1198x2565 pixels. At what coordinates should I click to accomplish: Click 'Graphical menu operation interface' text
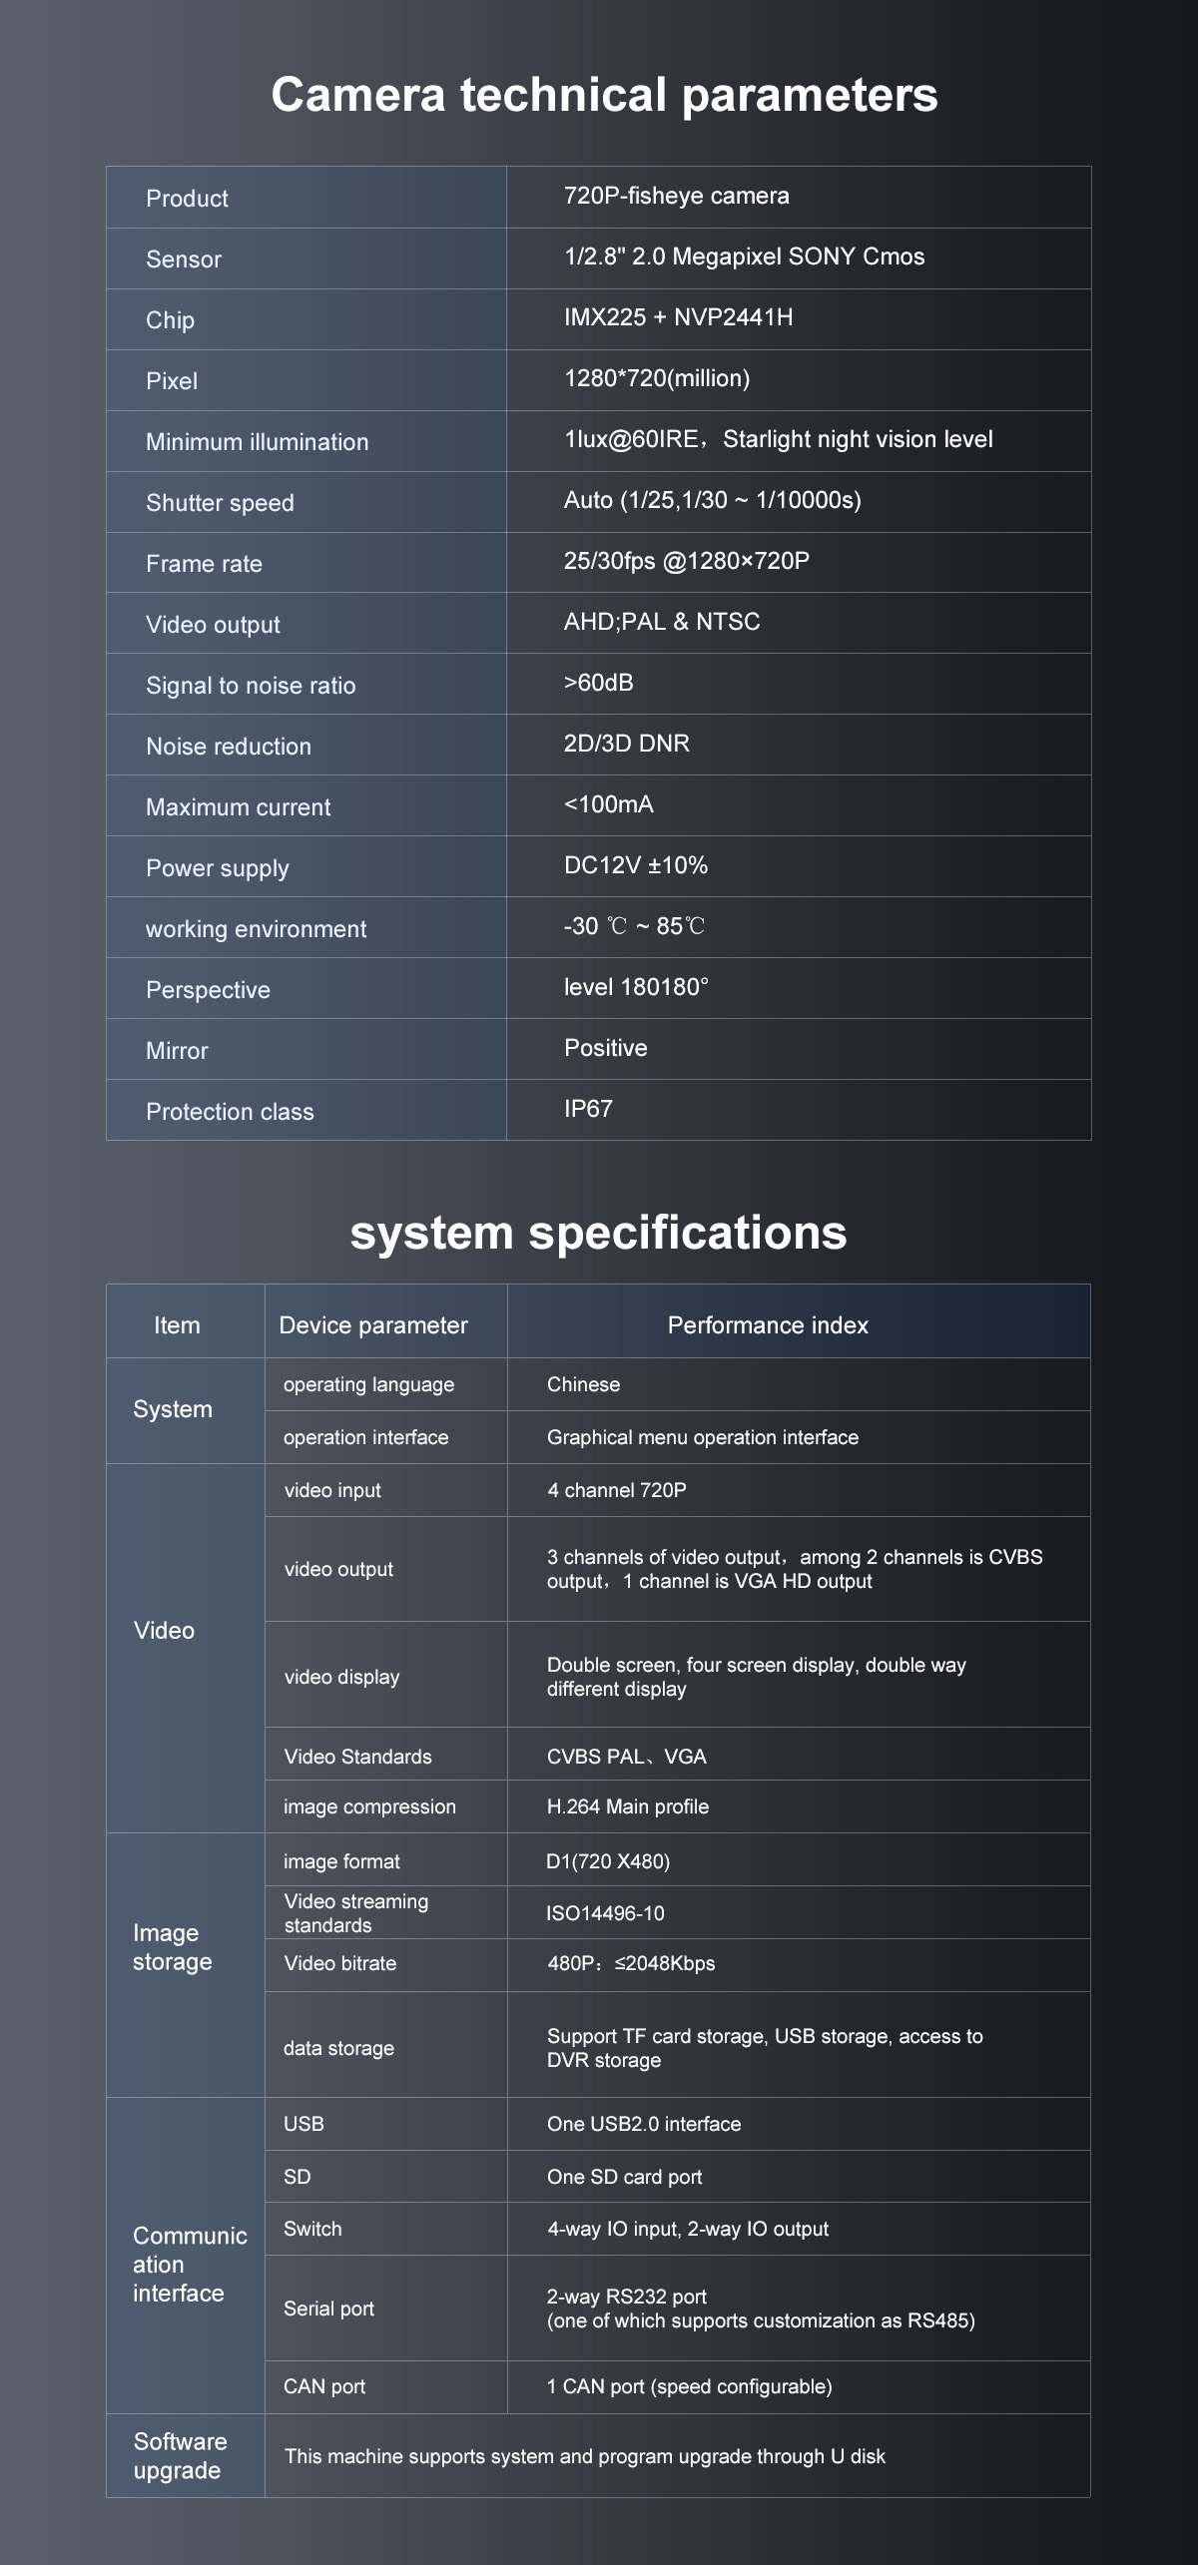click(702, 1437)
